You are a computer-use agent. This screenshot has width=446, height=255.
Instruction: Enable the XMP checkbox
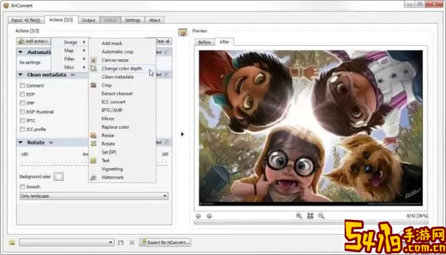tap(22, 103)
